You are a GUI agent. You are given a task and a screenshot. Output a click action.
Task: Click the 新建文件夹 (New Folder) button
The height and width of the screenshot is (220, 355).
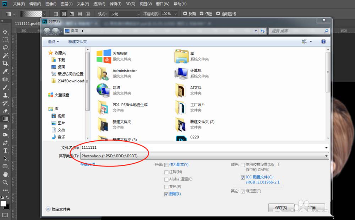click(x=77, y=42)
